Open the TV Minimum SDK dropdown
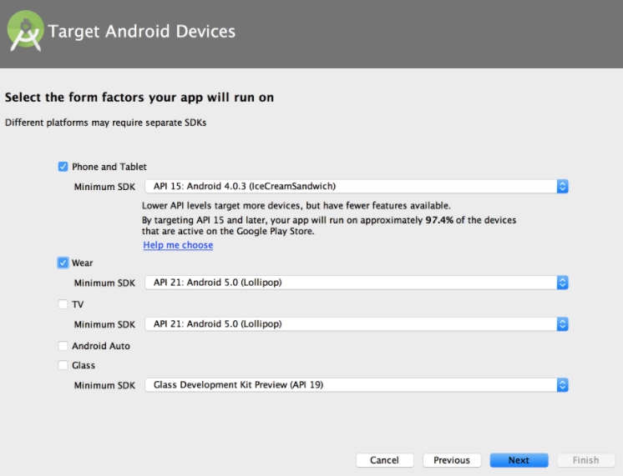The height and width of the screenshot is (476, 623). [x=357, y=324]
